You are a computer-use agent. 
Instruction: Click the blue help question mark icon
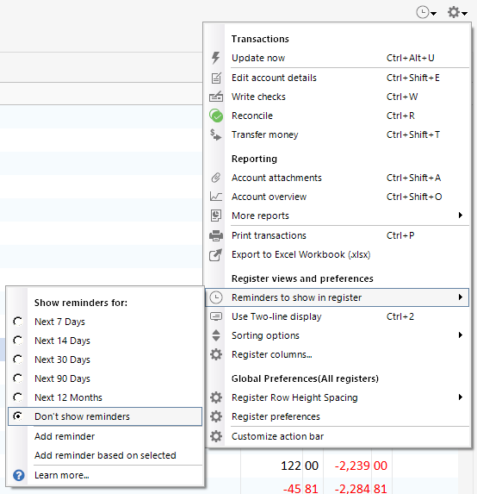19,475
